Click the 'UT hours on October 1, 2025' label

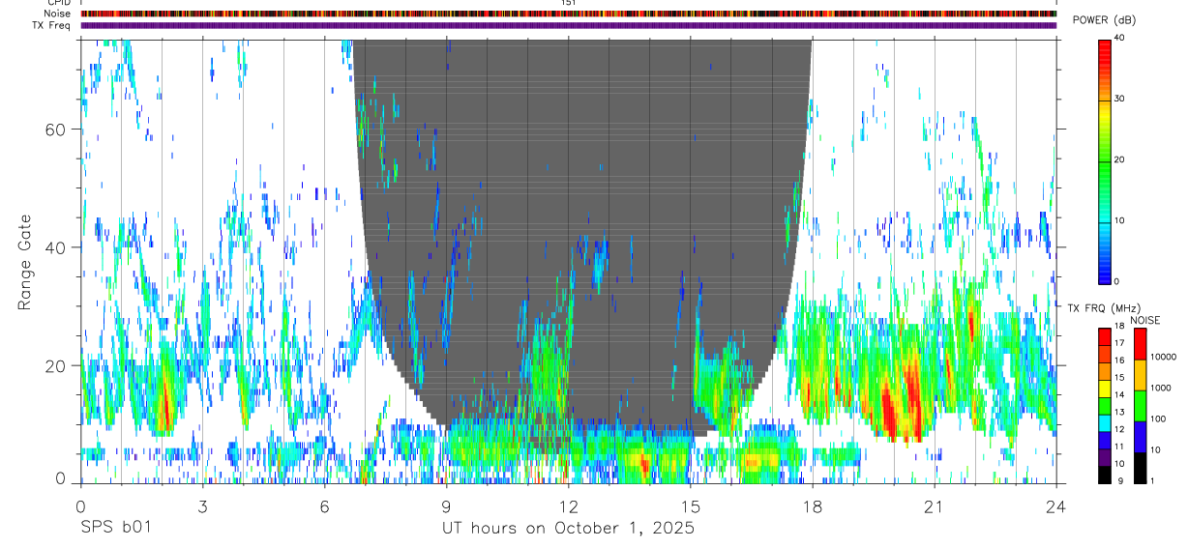click(569, 528)
